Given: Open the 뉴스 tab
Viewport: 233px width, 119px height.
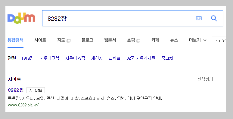Looking at the screenshot, I should (174, 40).
